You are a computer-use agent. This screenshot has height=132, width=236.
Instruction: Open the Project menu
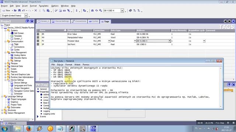[4, 6]
